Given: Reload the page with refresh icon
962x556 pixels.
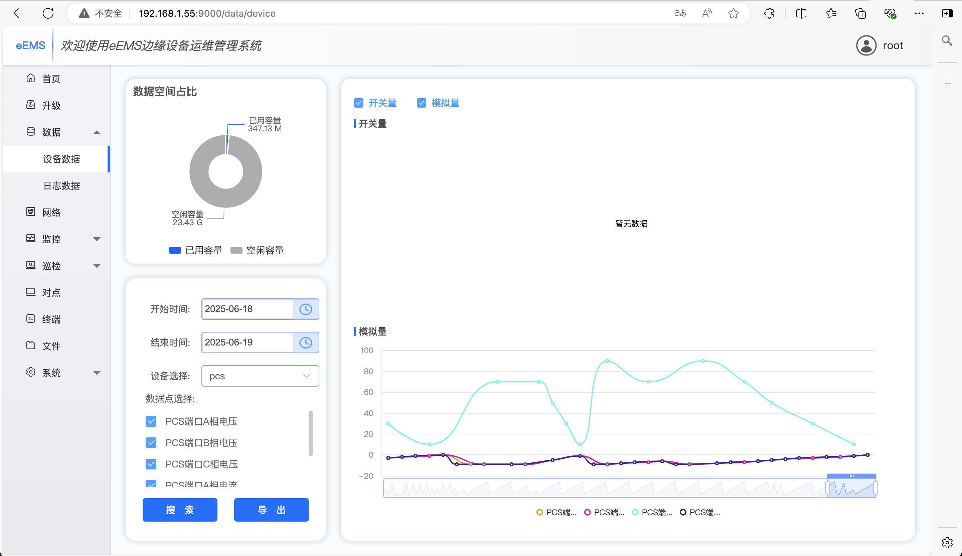Looking at the screenshot, I should 48,13.
